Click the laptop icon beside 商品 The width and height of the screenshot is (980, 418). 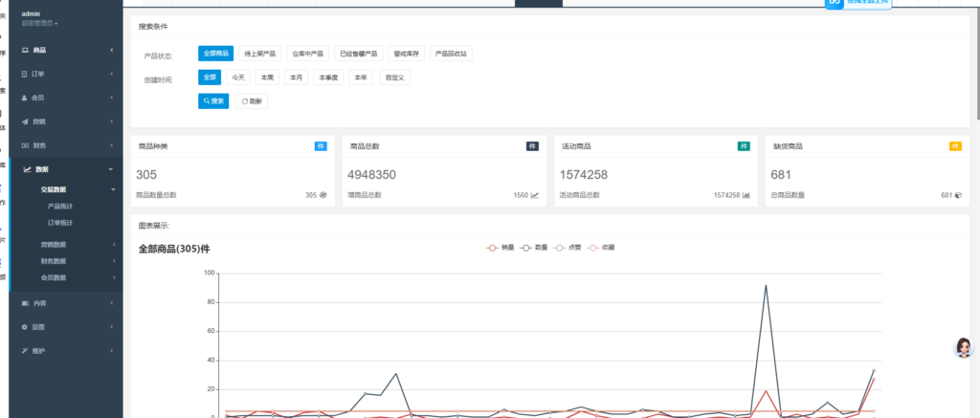(25, 50)
